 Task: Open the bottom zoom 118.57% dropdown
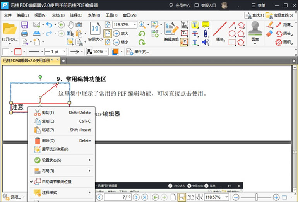point(226,197)
